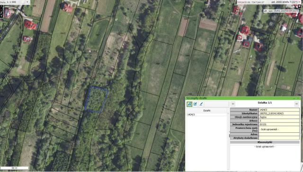The height and width of the screenshot is (172, 303).
Task: Click the Klasoużytki section header
Action: click(265, 142)
